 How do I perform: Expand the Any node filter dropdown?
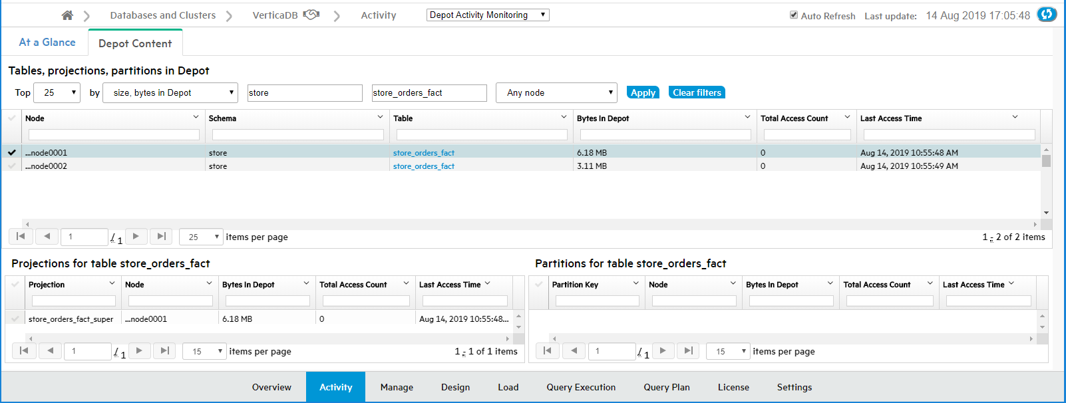pos(556,93)
